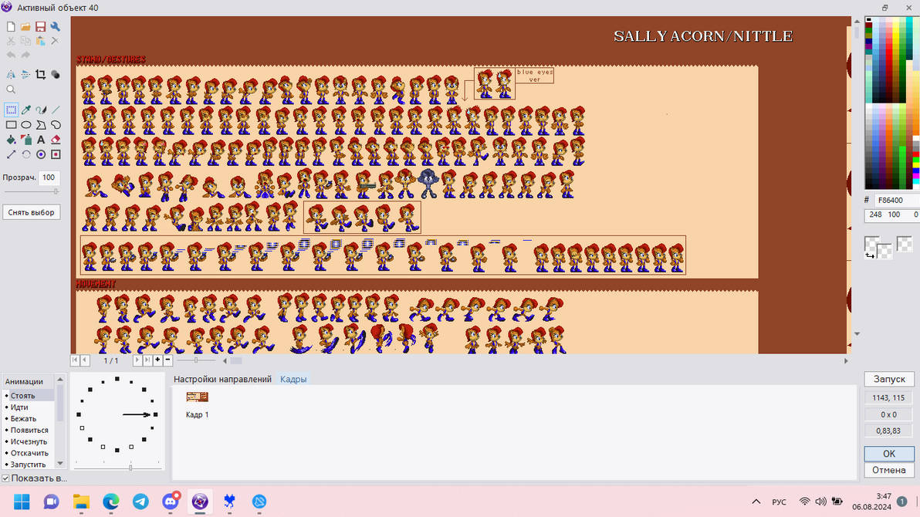Screen dimensions: 920x517
Task: Select the Rectangle shape tool
Action: click(11, 125)
